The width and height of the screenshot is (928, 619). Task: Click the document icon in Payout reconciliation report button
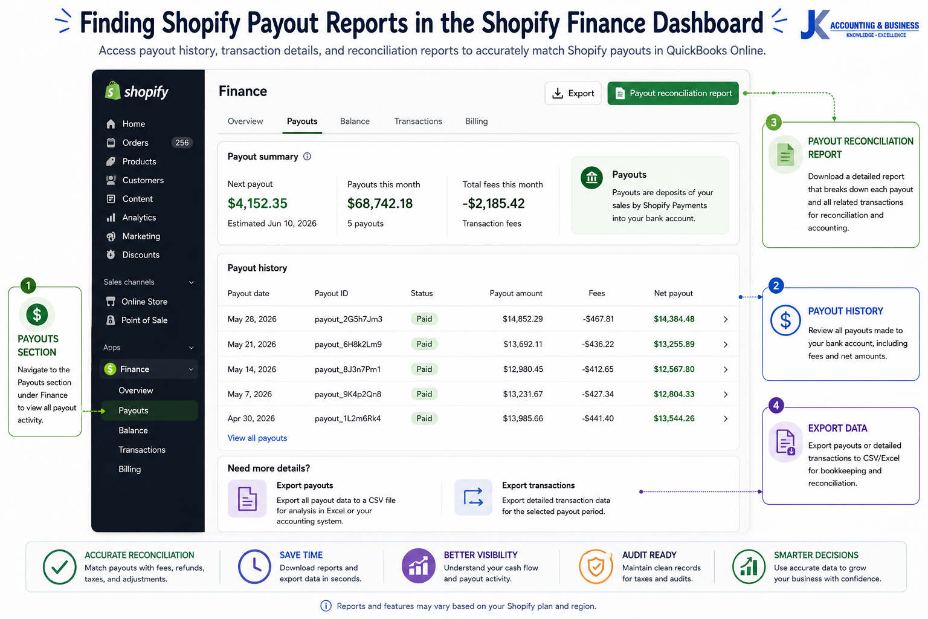point(620,93)
